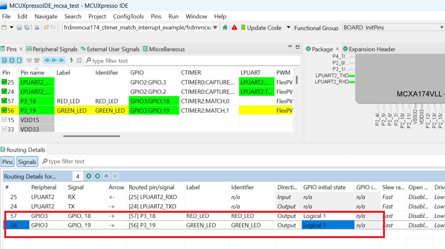Collapse Routing Details with the up-arrow icon
445x249 pixels.
click(x=106, y=176)
